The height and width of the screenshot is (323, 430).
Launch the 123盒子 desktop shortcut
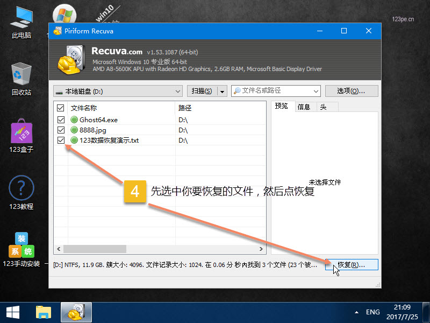pos(21,133)
